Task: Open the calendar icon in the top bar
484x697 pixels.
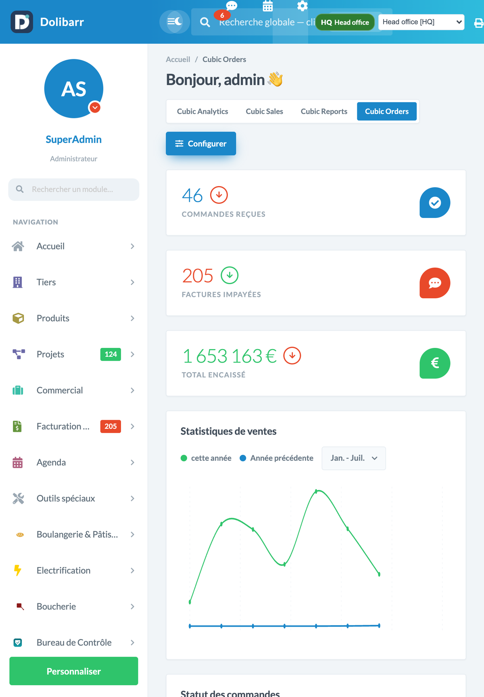Action: (268, 6)
